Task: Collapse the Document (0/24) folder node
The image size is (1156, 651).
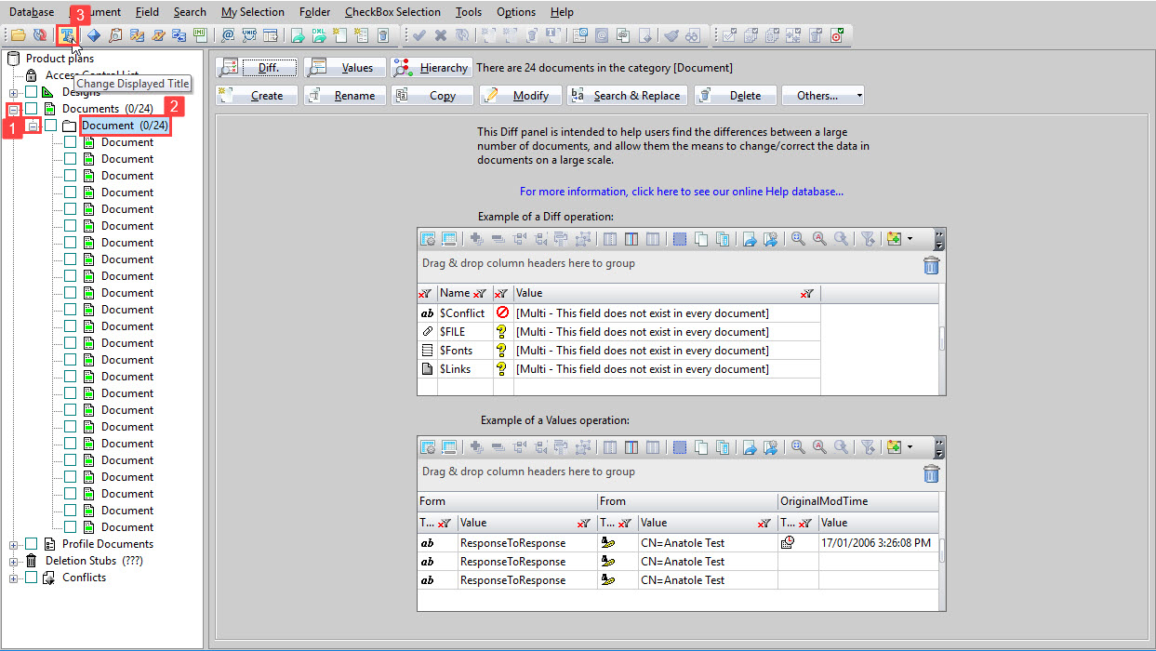Action: (33, 126)
